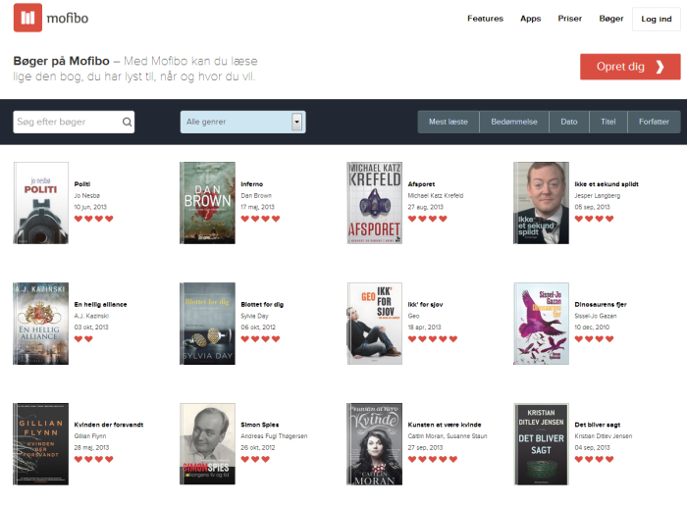Click the Inferno title link
Image resolution: width=687 pixels, height=505 pixels.
(x=252, y=184)
